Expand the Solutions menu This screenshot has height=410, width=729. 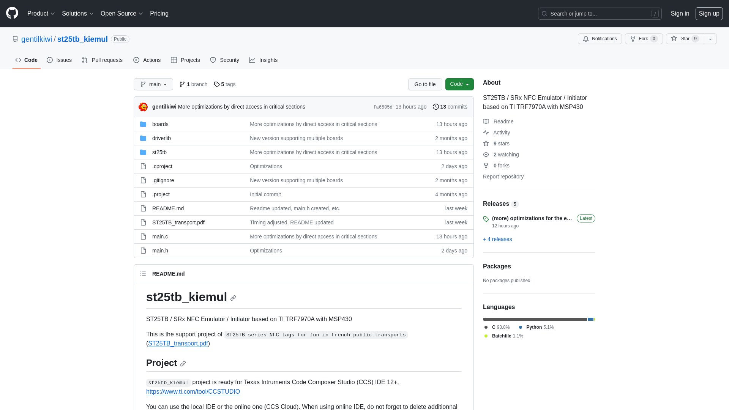[x=77, y=14]
